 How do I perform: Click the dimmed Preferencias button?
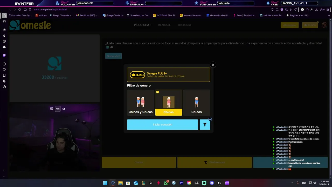pyautogui.click(x=215, y=162)
